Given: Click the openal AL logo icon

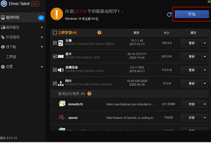Looking at the screenshot, I should tap(62, 117).
